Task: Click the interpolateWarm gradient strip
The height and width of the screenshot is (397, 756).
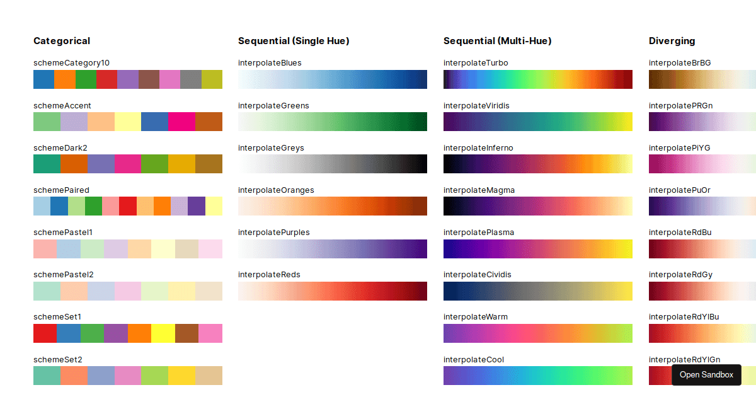Action: point(537,333)
